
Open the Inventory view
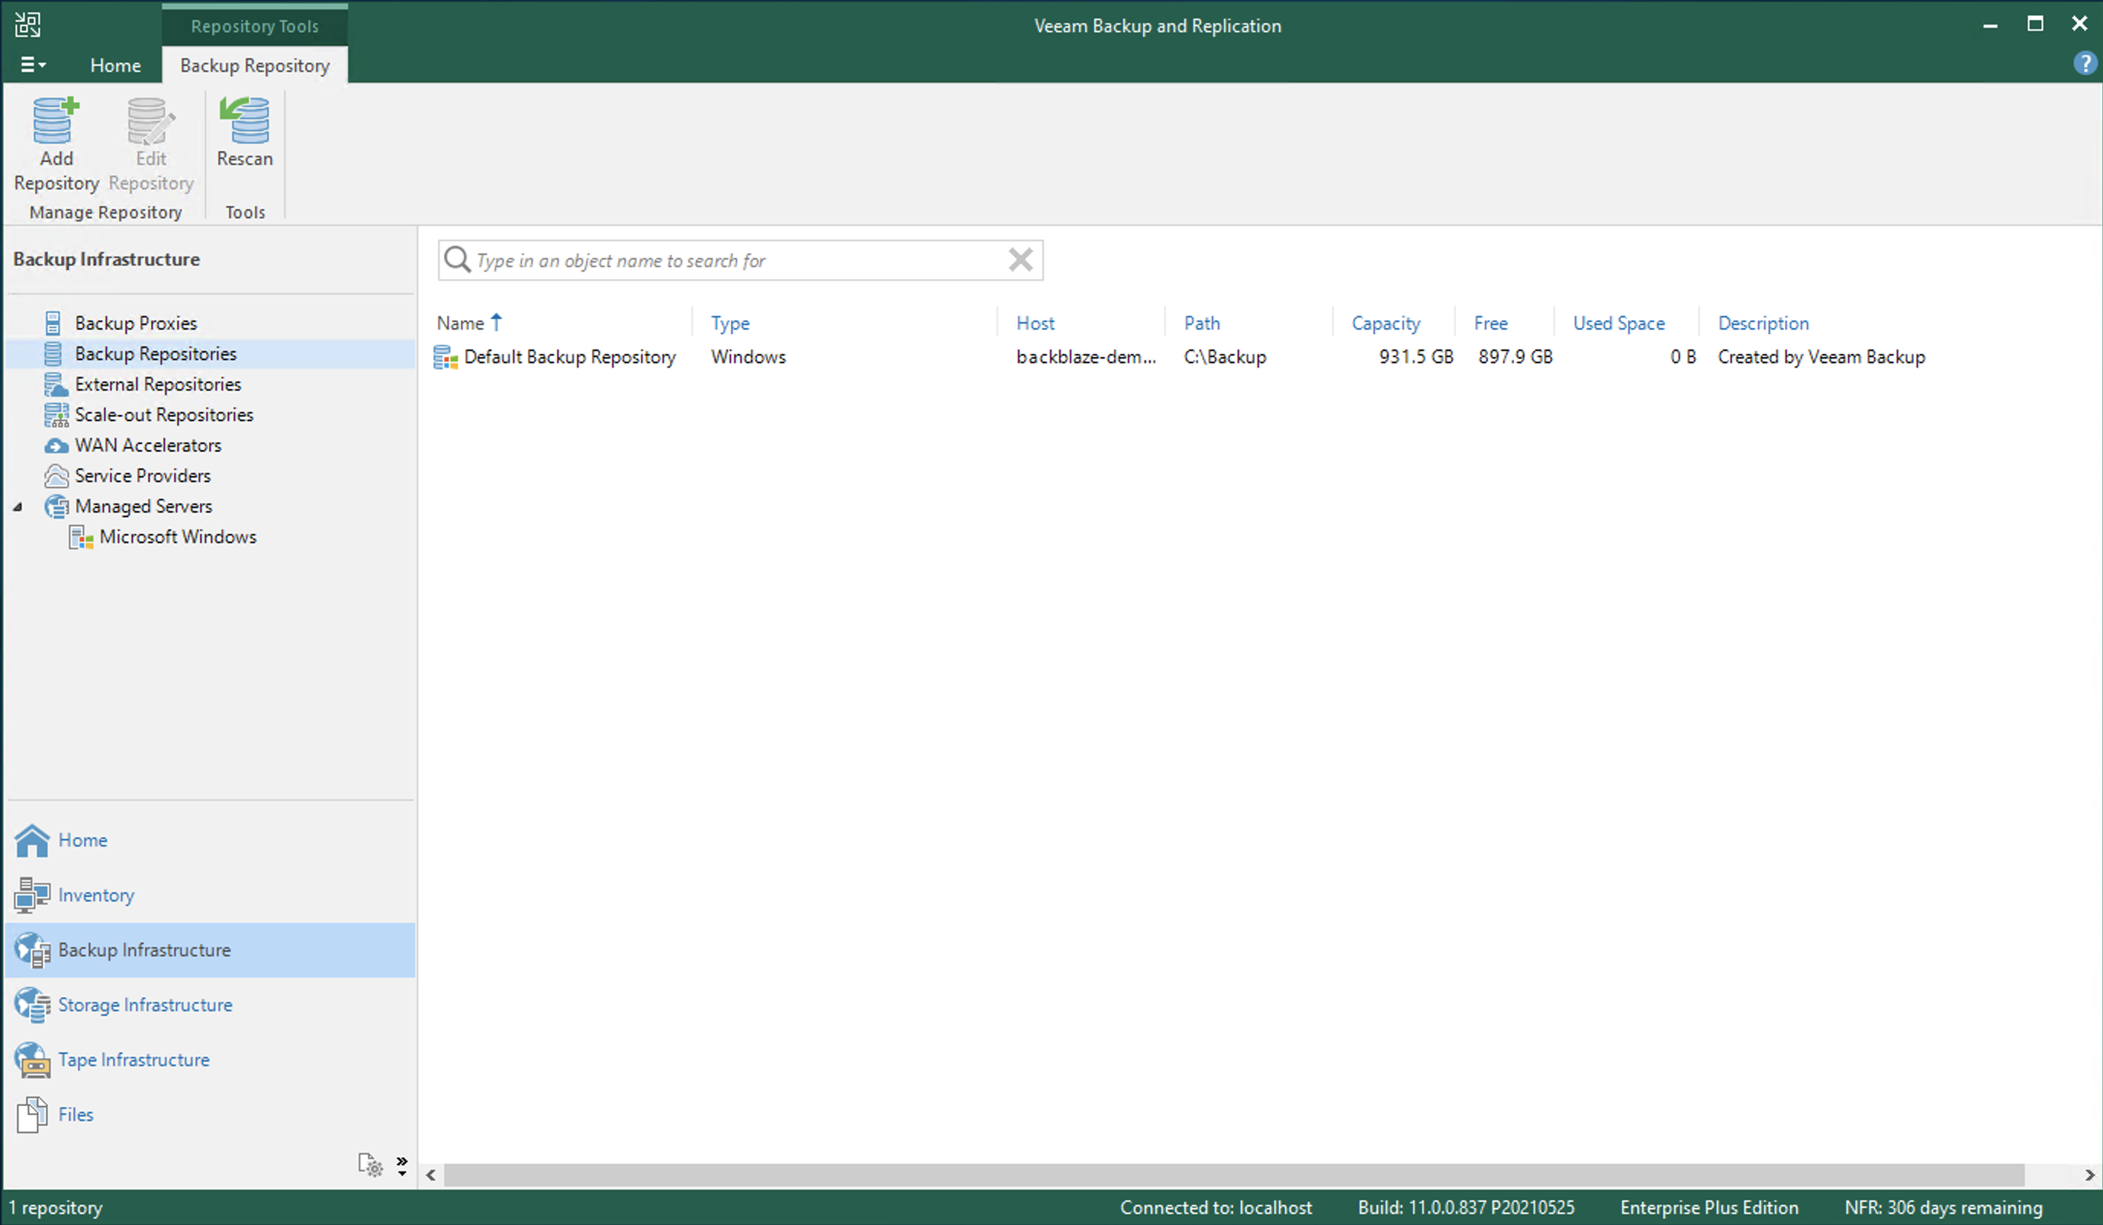(211, 895)
